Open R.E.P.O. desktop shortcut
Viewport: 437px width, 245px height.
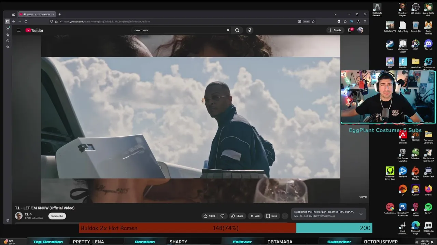click(415, 191)
